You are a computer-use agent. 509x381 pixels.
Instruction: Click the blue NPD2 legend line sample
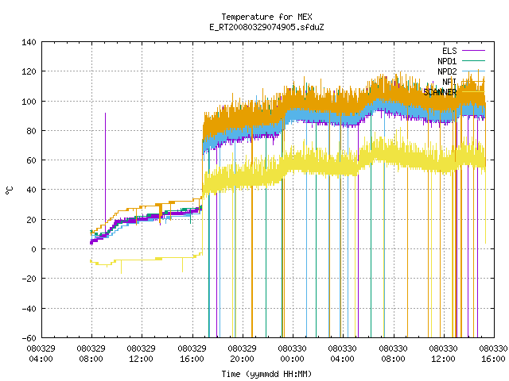[x=474, y=71]
